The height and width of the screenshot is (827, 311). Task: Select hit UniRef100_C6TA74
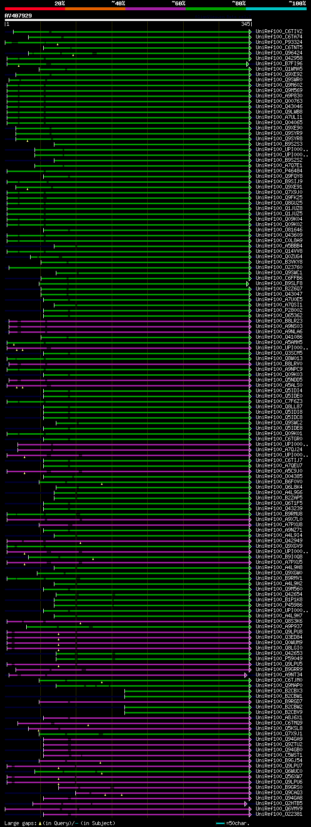coord(279,37)
